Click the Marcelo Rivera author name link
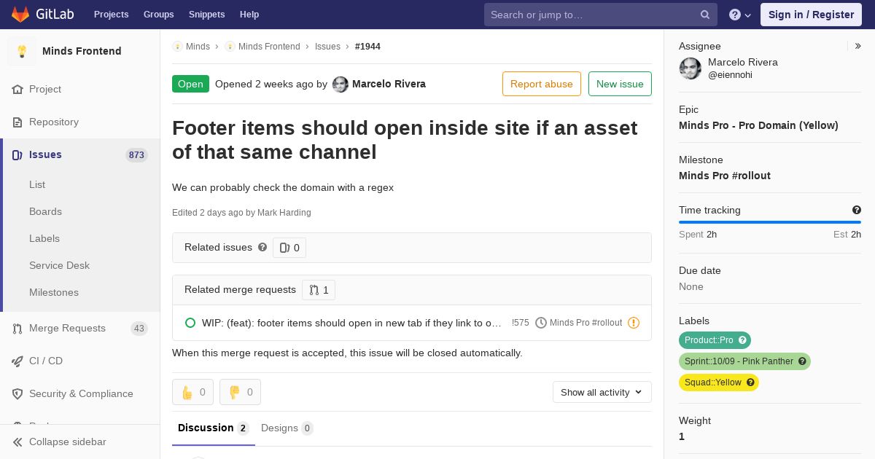The width and height of the screenshot is (875, 459). (389, 84)
